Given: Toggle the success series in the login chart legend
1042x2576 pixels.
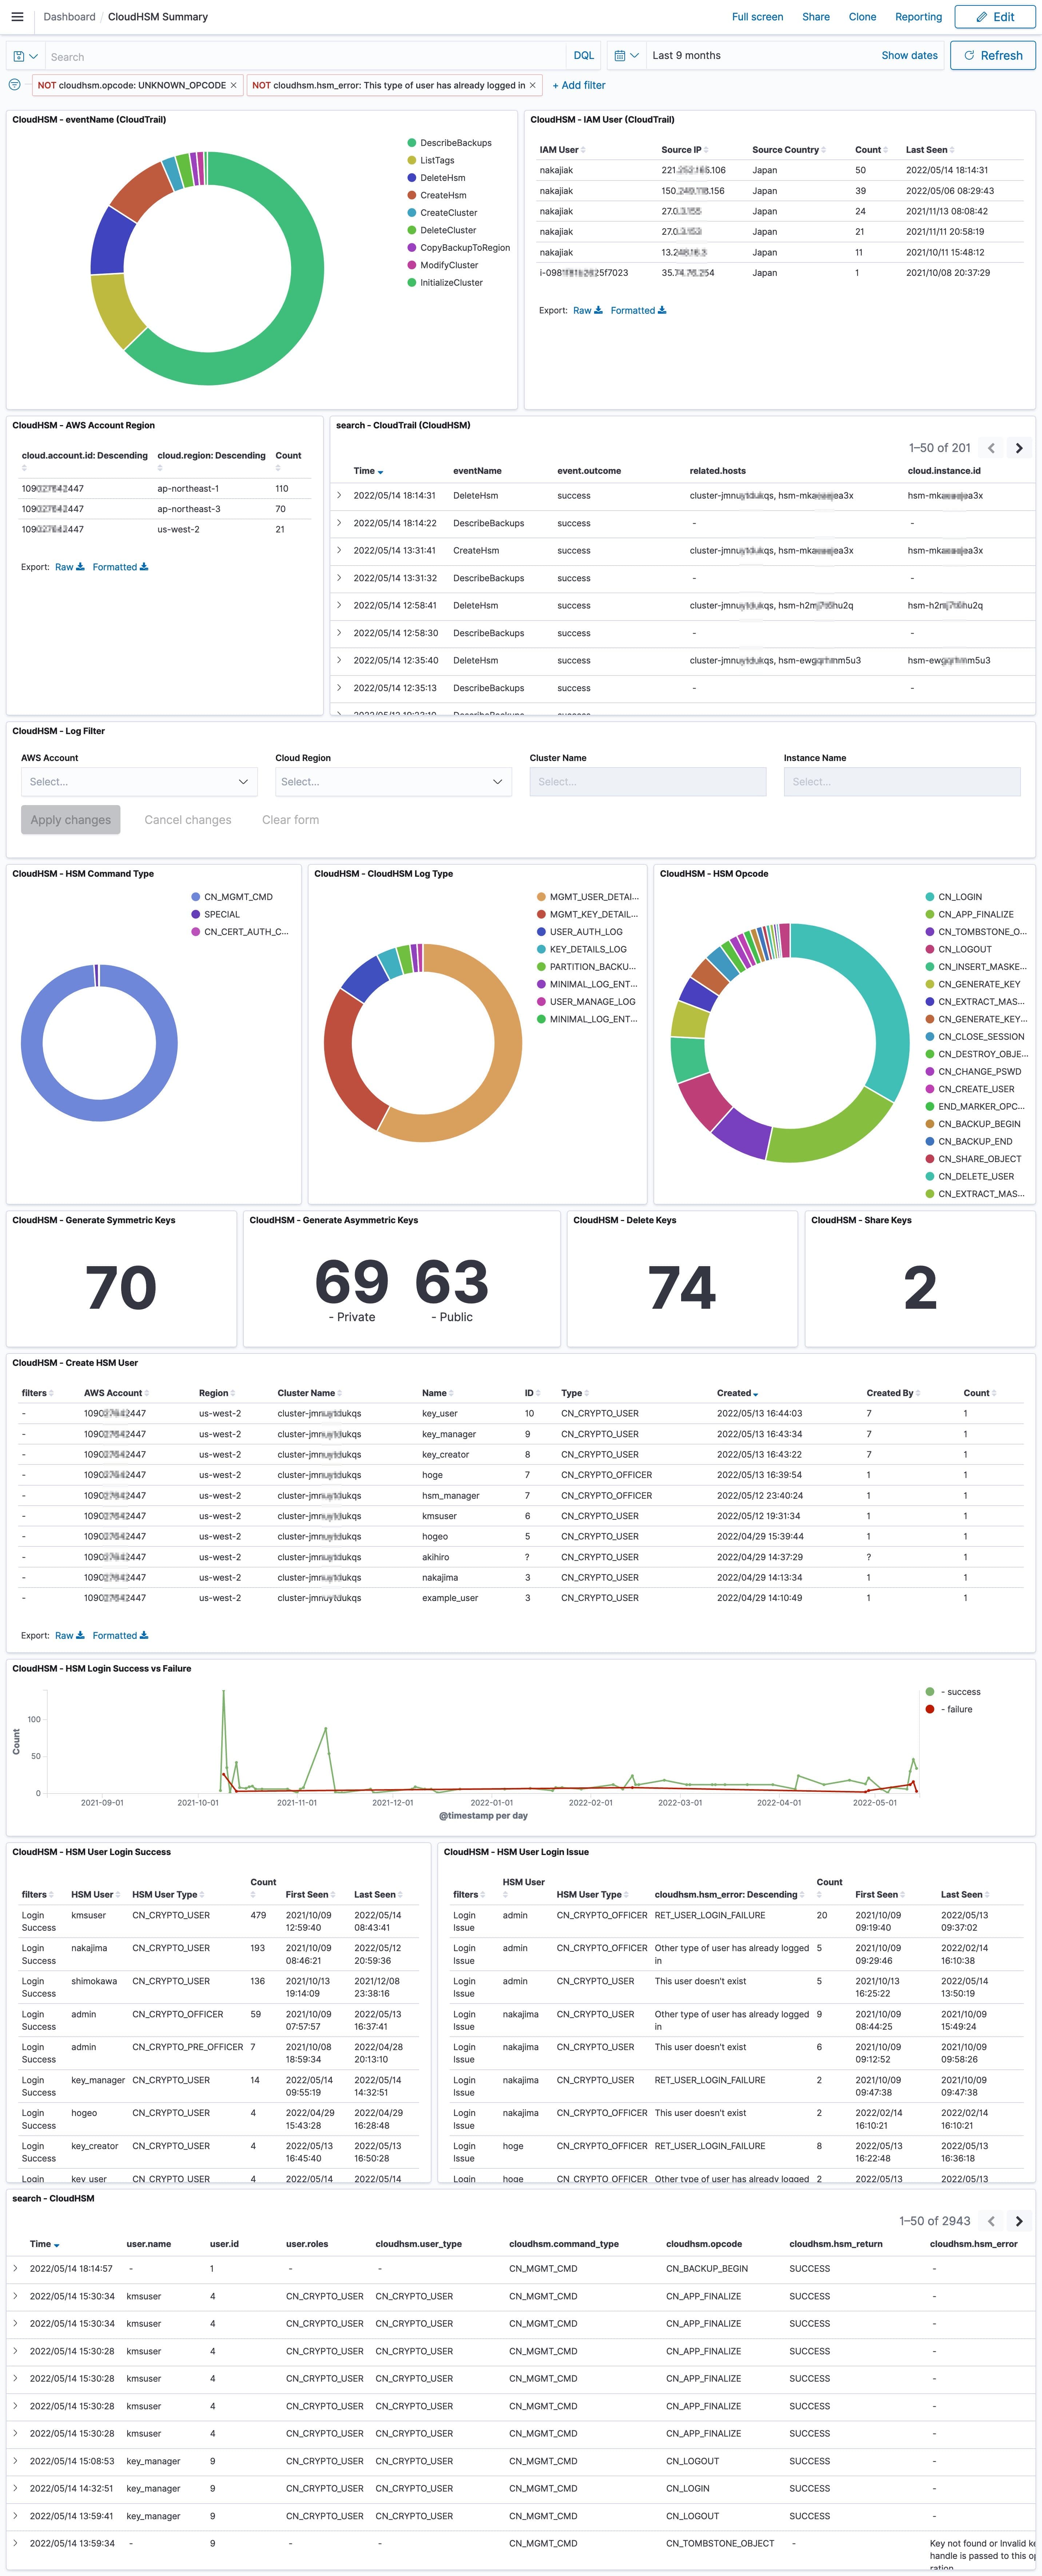Looking at the screenshot, I should [x=953, y=1692].
